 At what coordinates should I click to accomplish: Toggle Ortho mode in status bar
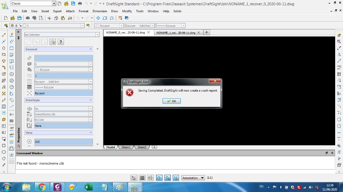tap(150, 178)
